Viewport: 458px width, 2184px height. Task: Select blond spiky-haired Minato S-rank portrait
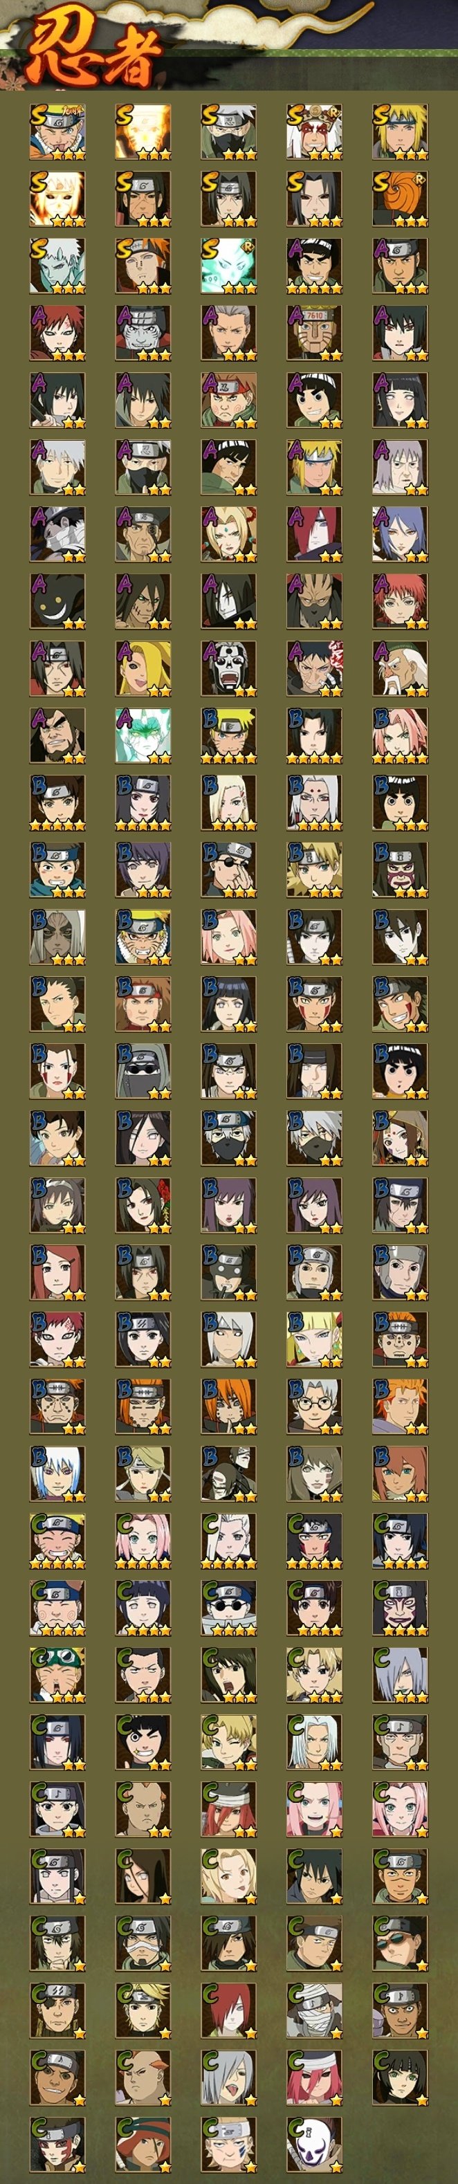[x=399, y=132]
